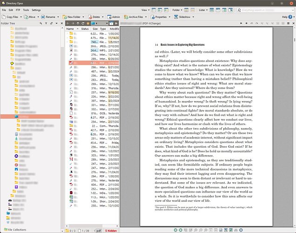Screen dimensions: 296x233
Task: Expand the Archive Files dropdown arrow
Action: coord(146,17)
